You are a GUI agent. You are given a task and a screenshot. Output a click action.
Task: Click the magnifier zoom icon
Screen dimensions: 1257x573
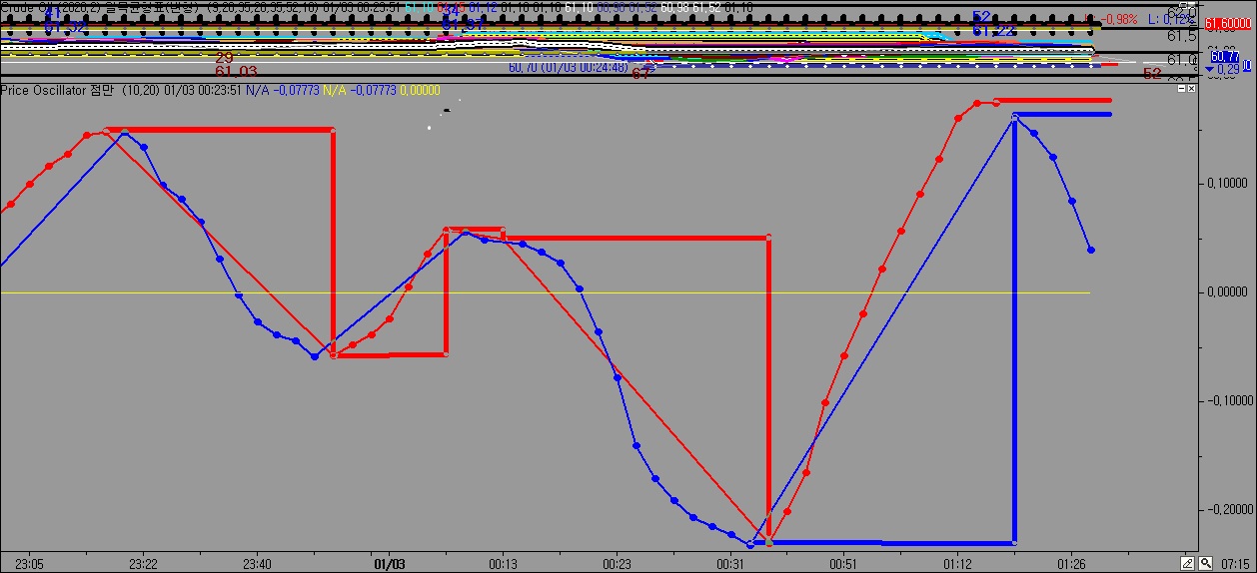[x=1206, y=563]
